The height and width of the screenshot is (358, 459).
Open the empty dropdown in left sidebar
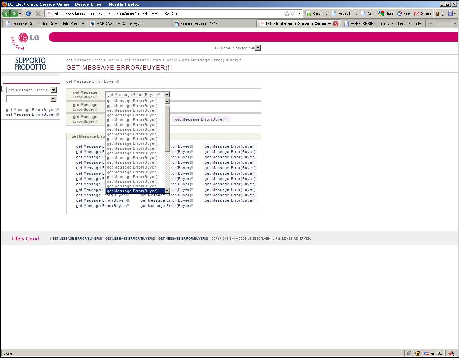click(x=53, y=99)
